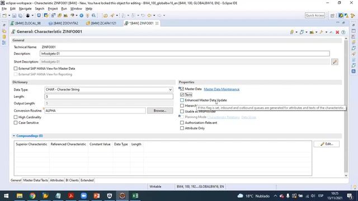The height and width of the screenshot is (201, 358).
Task: Click the Save icon in the main toolbar
Action: pos(14,16)
